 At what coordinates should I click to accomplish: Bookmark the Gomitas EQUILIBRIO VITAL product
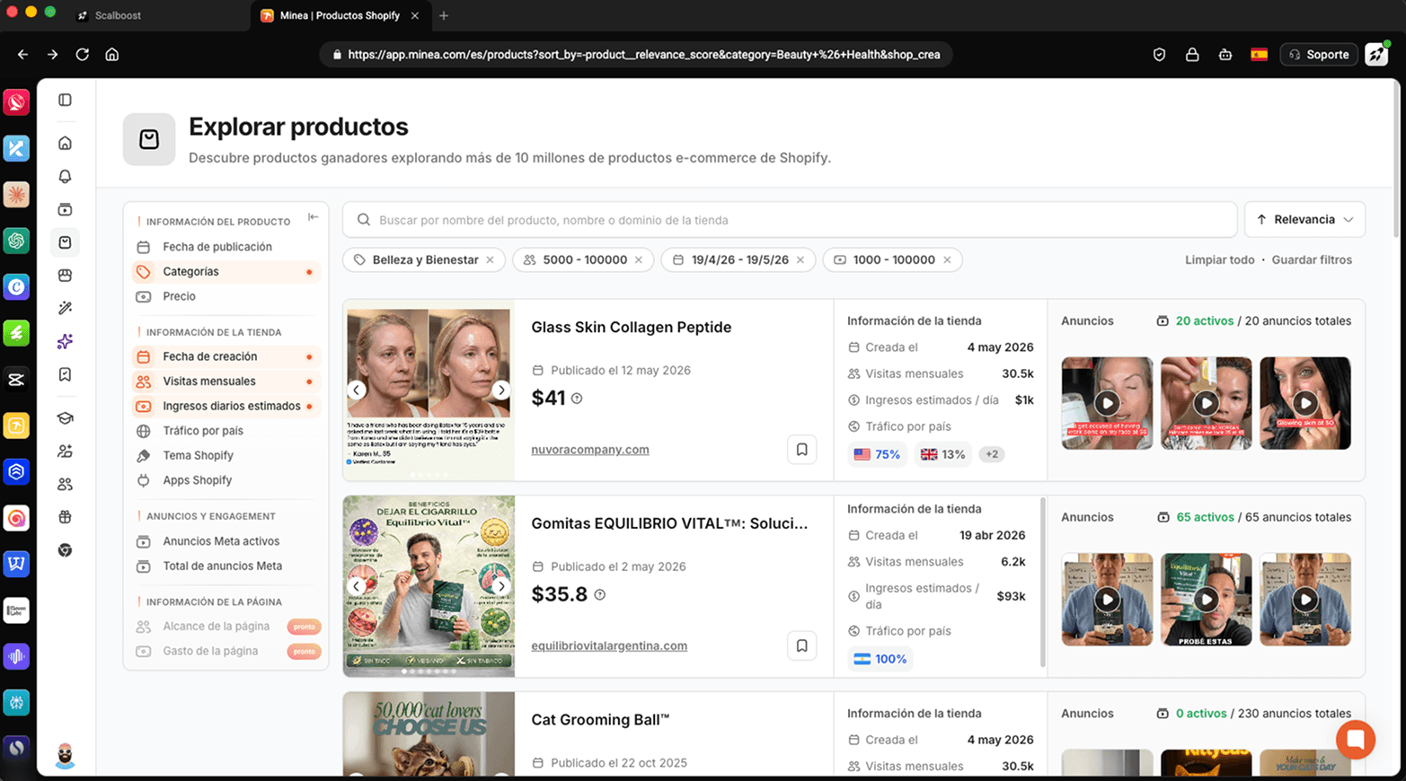[x=801, y=645]
